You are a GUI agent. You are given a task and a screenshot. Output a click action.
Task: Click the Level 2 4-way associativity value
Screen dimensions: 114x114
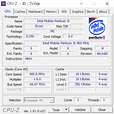103,84
